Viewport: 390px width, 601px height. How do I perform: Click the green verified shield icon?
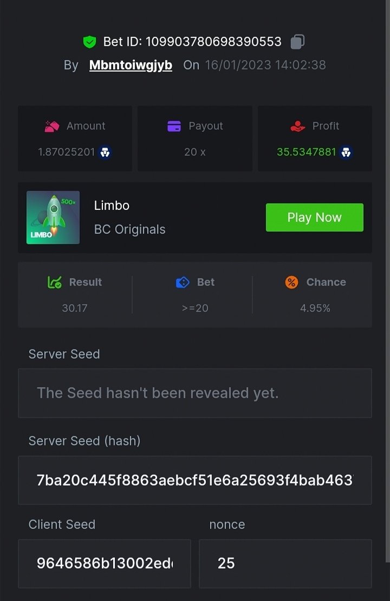pyautogui.click(x=89, y=42)
